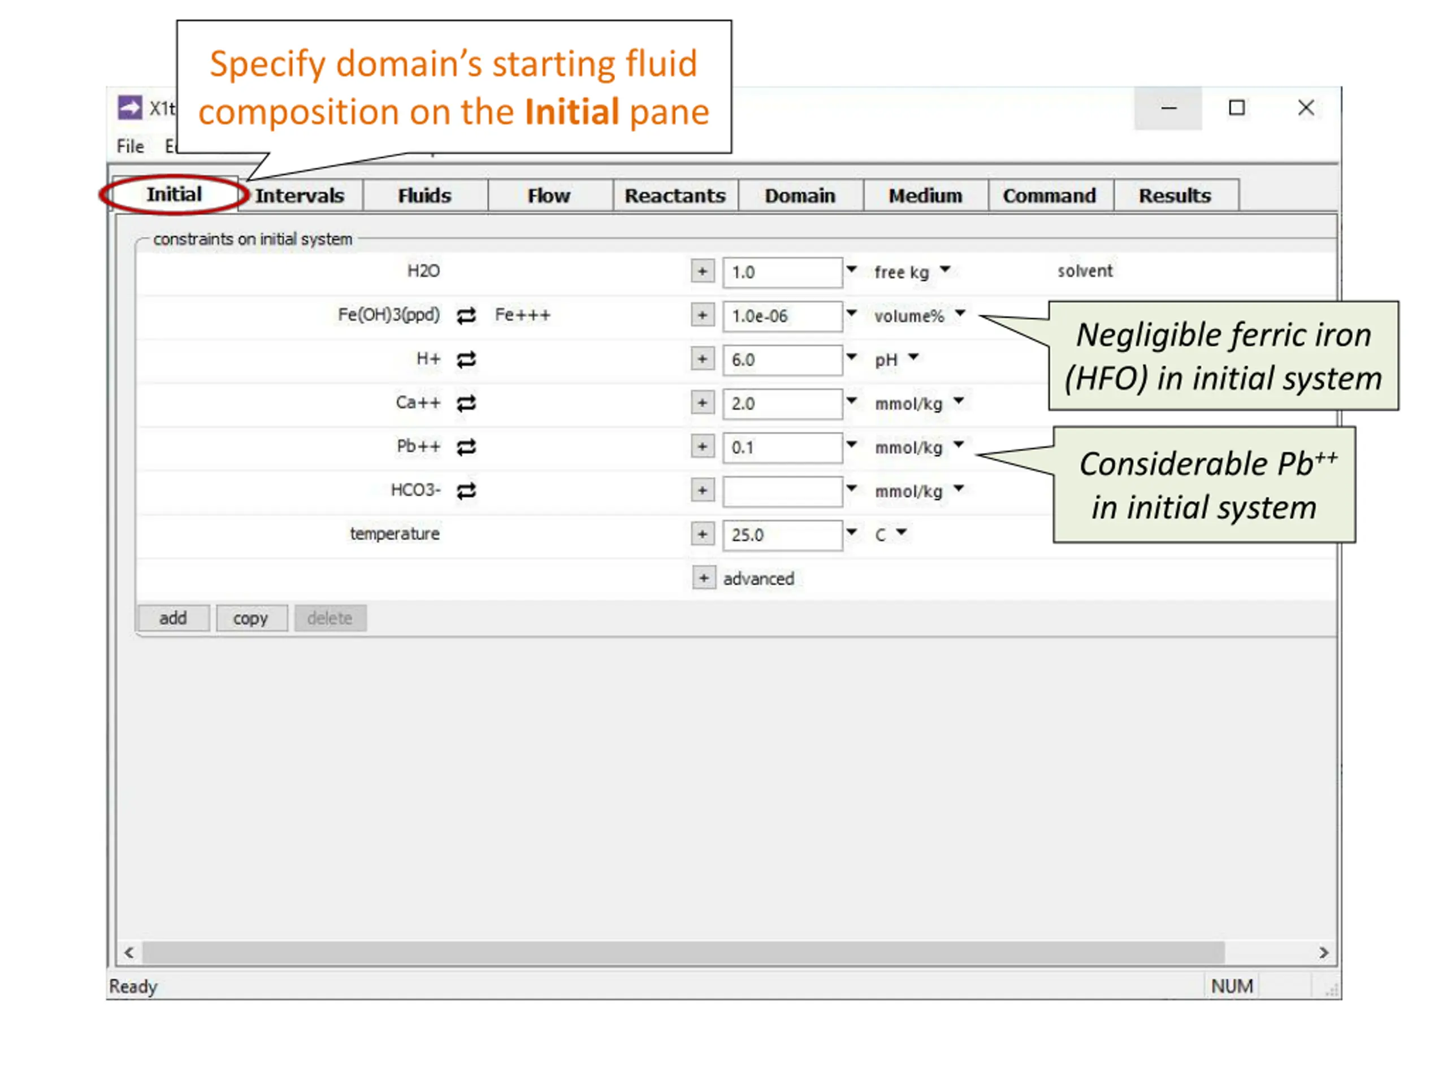Switch to the Intervals tab
This screenshot has height=1085, width=1447.
(x=300, y=196)
